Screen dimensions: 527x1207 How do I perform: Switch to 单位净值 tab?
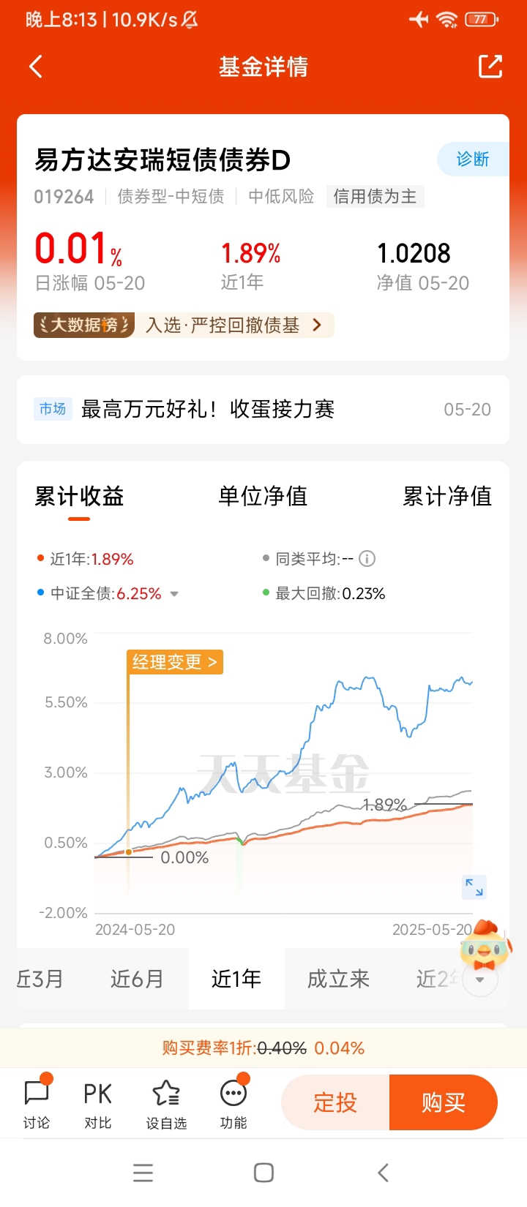click(263, 497)
